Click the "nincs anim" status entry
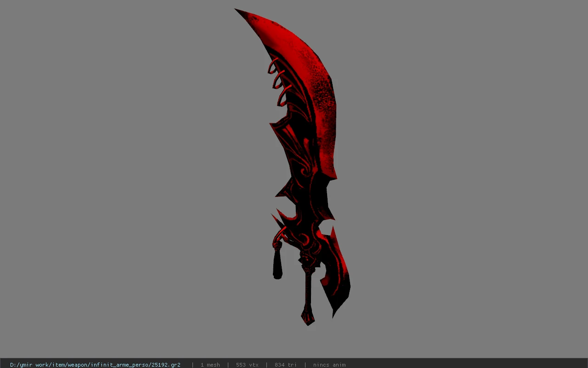 pyautogui.click(x=329, y=365)
